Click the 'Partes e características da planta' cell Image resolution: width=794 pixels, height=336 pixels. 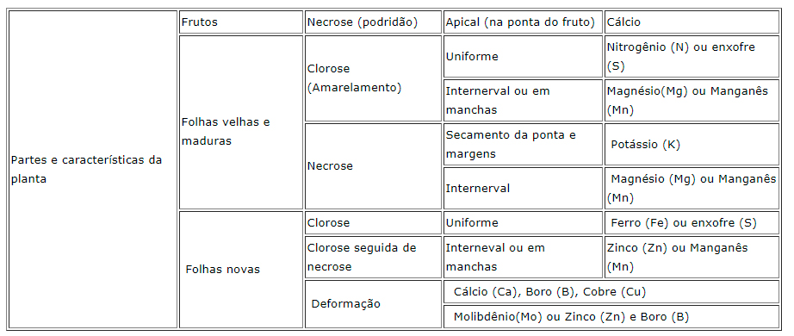point(93,169)
